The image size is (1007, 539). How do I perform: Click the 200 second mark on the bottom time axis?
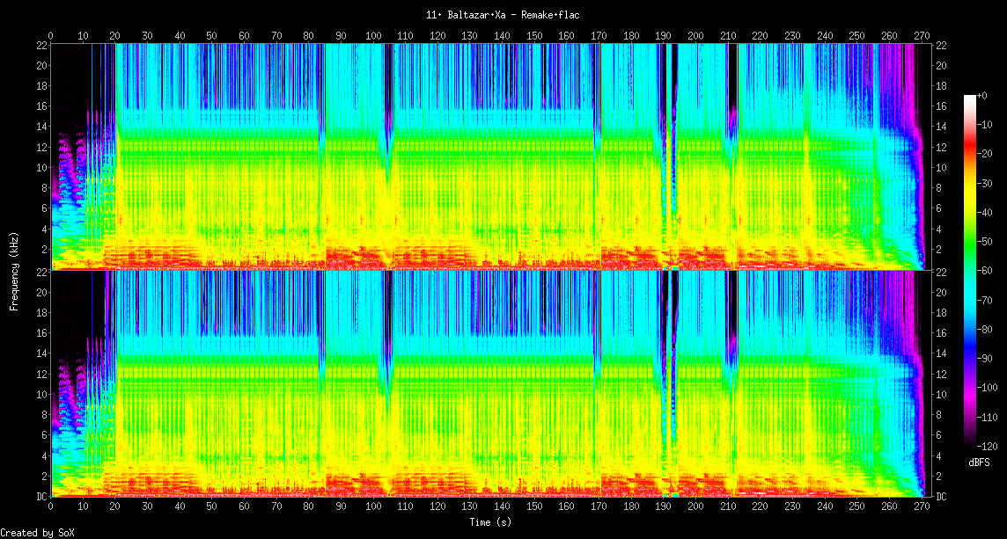695,506
